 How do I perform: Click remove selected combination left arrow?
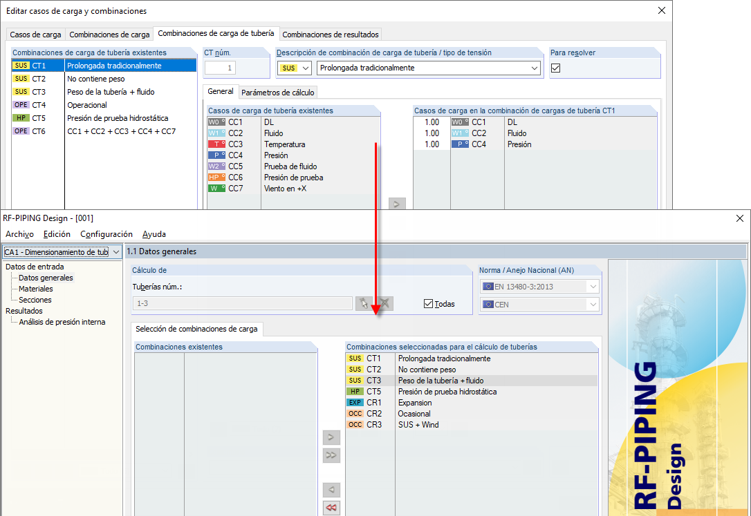coord(331,490)
